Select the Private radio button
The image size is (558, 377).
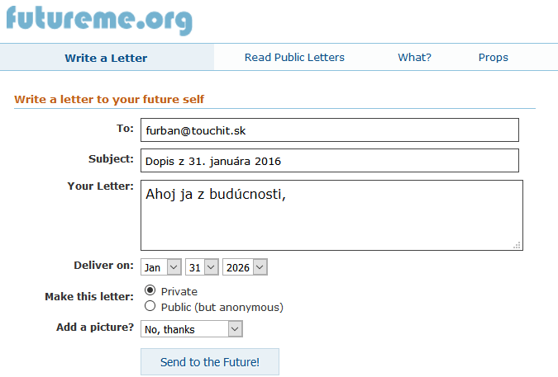[x=150, y=290]
